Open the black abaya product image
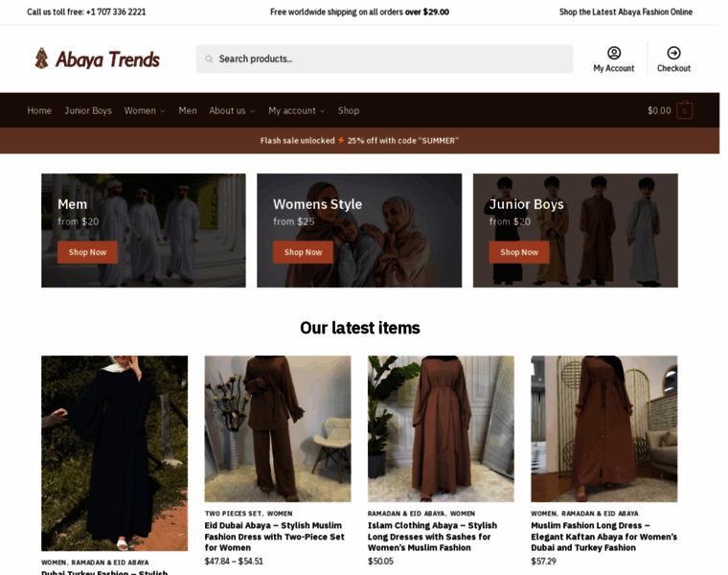Screen dimensions: 728x575 pos(115,453)
